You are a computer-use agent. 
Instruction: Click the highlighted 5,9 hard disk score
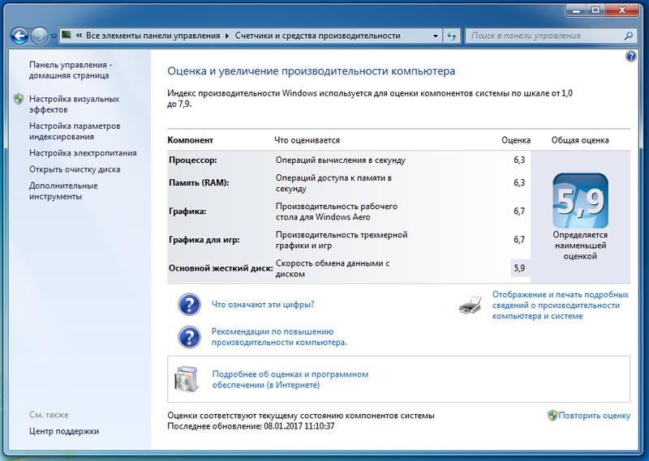[x=520, y=268]
